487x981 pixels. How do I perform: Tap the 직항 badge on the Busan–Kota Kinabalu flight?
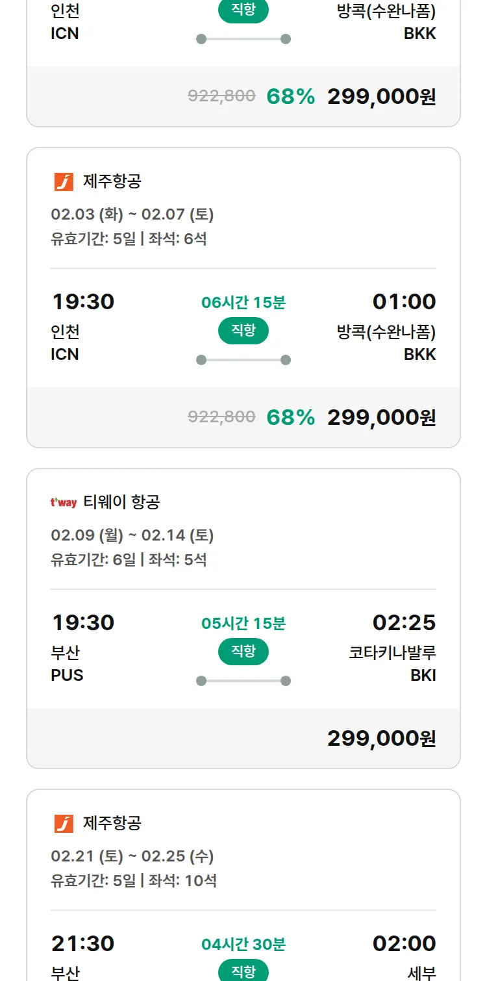[x=243, y=652]
